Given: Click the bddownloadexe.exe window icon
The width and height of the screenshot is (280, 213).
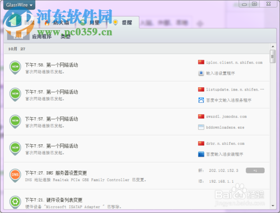Looking at the screenshot, I should tap(201, 127).
